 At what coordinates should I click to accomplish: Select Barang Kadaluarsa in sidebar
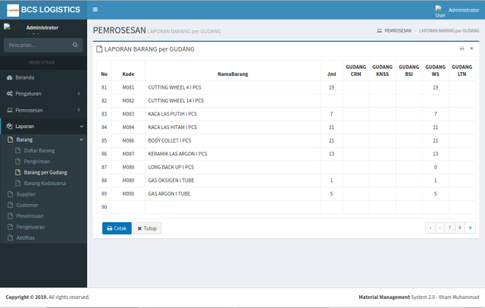pyautogui.click(x=45, y=183)
